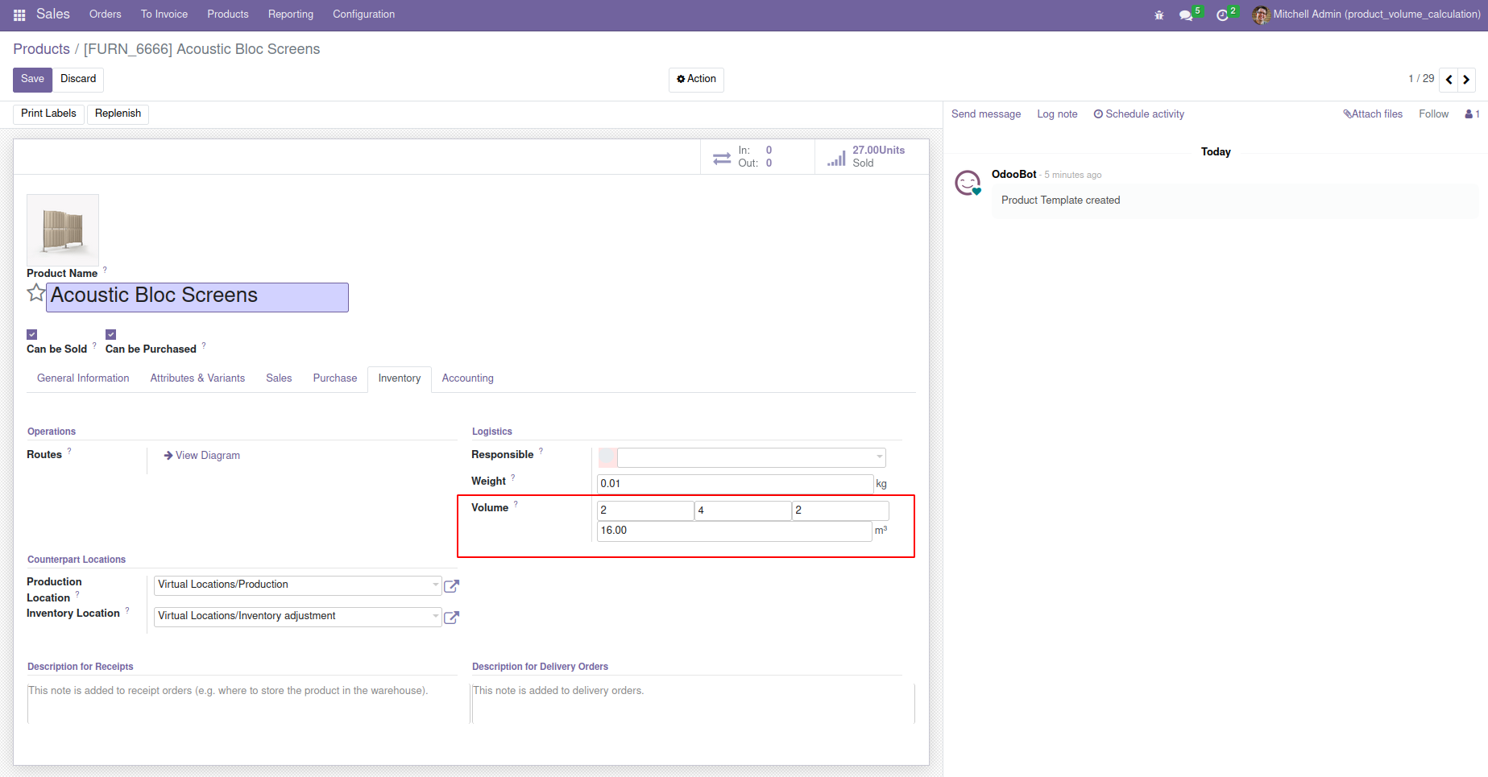
Task: Open external link for Inventory Location
Action: coord(452,618)
